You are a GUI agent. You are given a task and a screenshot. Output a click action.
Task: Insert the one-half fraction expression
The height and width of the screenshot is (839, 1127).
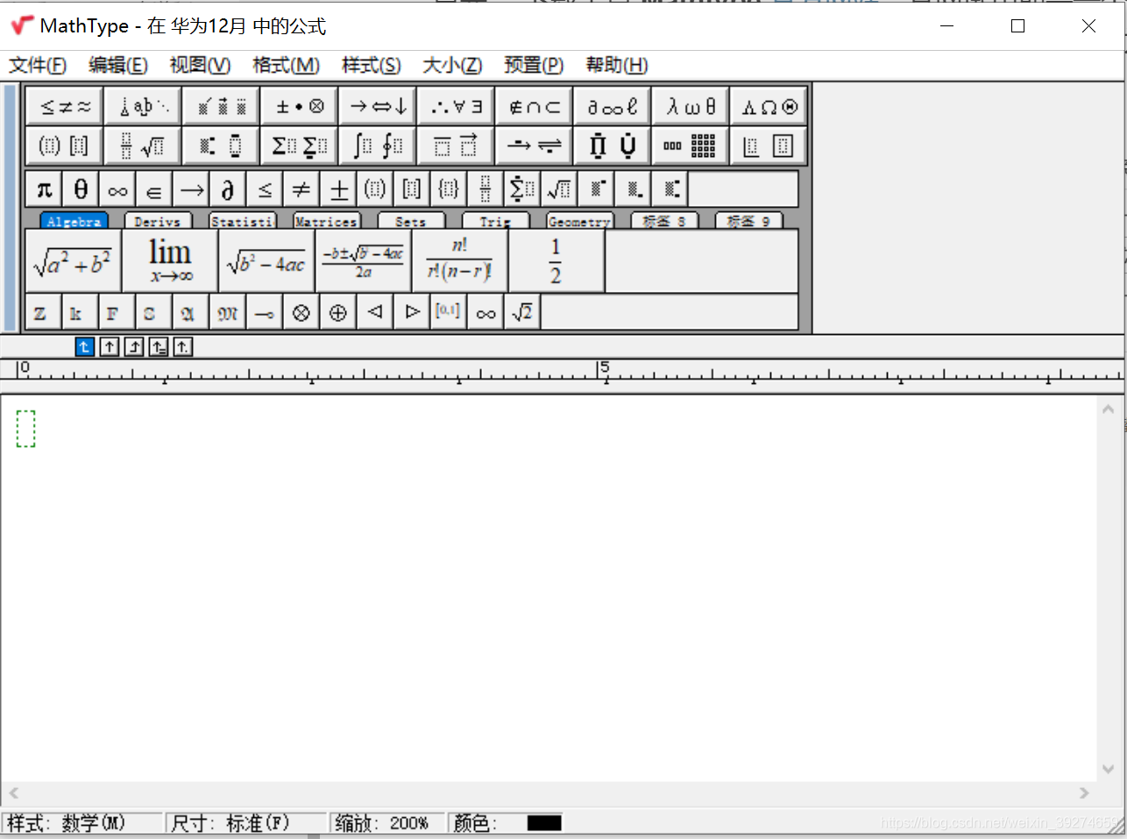[556, 260]
